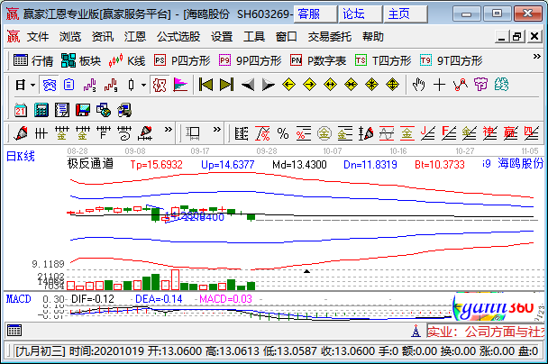Click the purple 3-period zigzag icon

pyautogui.click(x=89, y=85)
